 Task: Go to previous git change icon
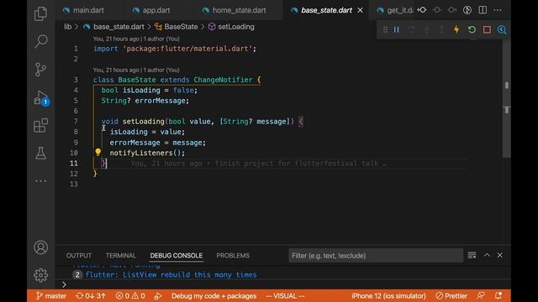pos(422,10)
